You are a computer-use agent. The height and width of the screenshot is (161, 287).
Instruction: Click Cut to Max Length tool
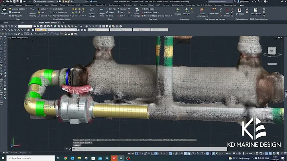58,12
